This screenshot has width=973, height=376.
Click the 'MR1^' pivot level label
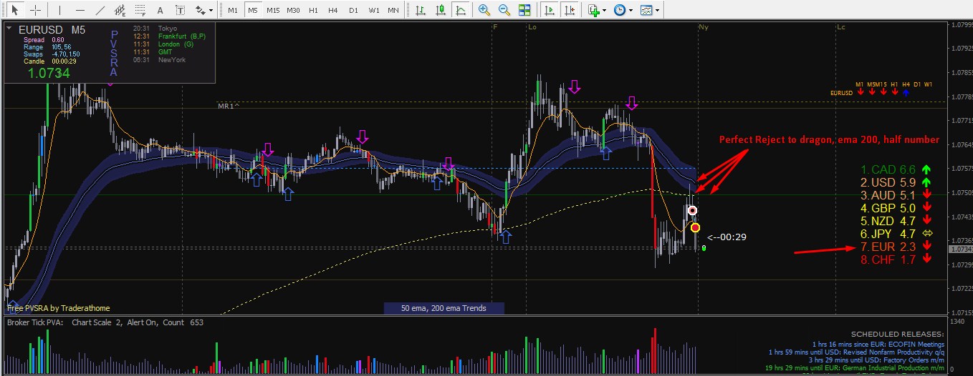click(229, 106)
